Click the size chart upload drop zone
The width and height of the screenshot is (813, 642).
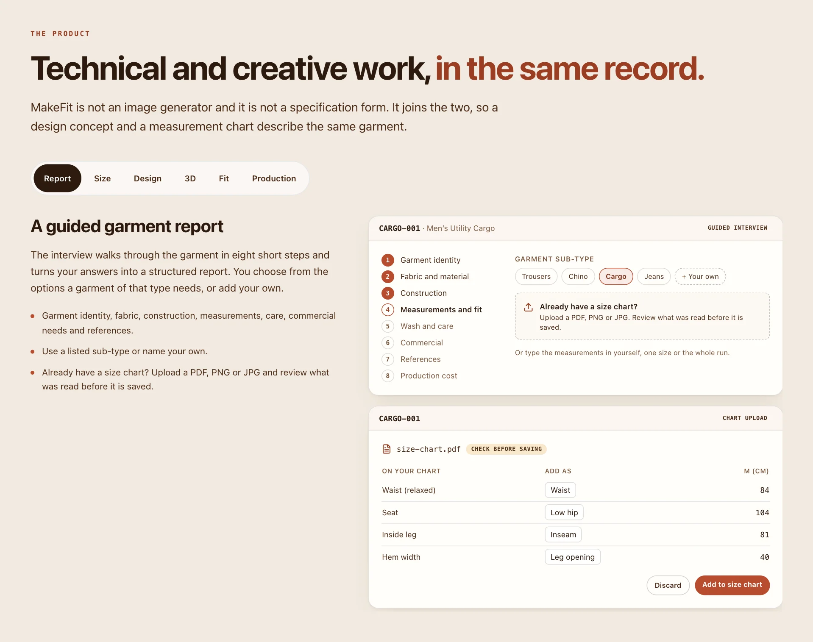(642, 316)
